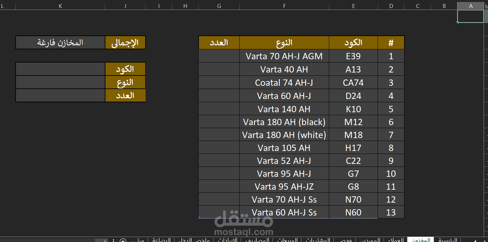Click the الكود table header above E39
This screenshot has height=242, width=488.
pos(353,43)
